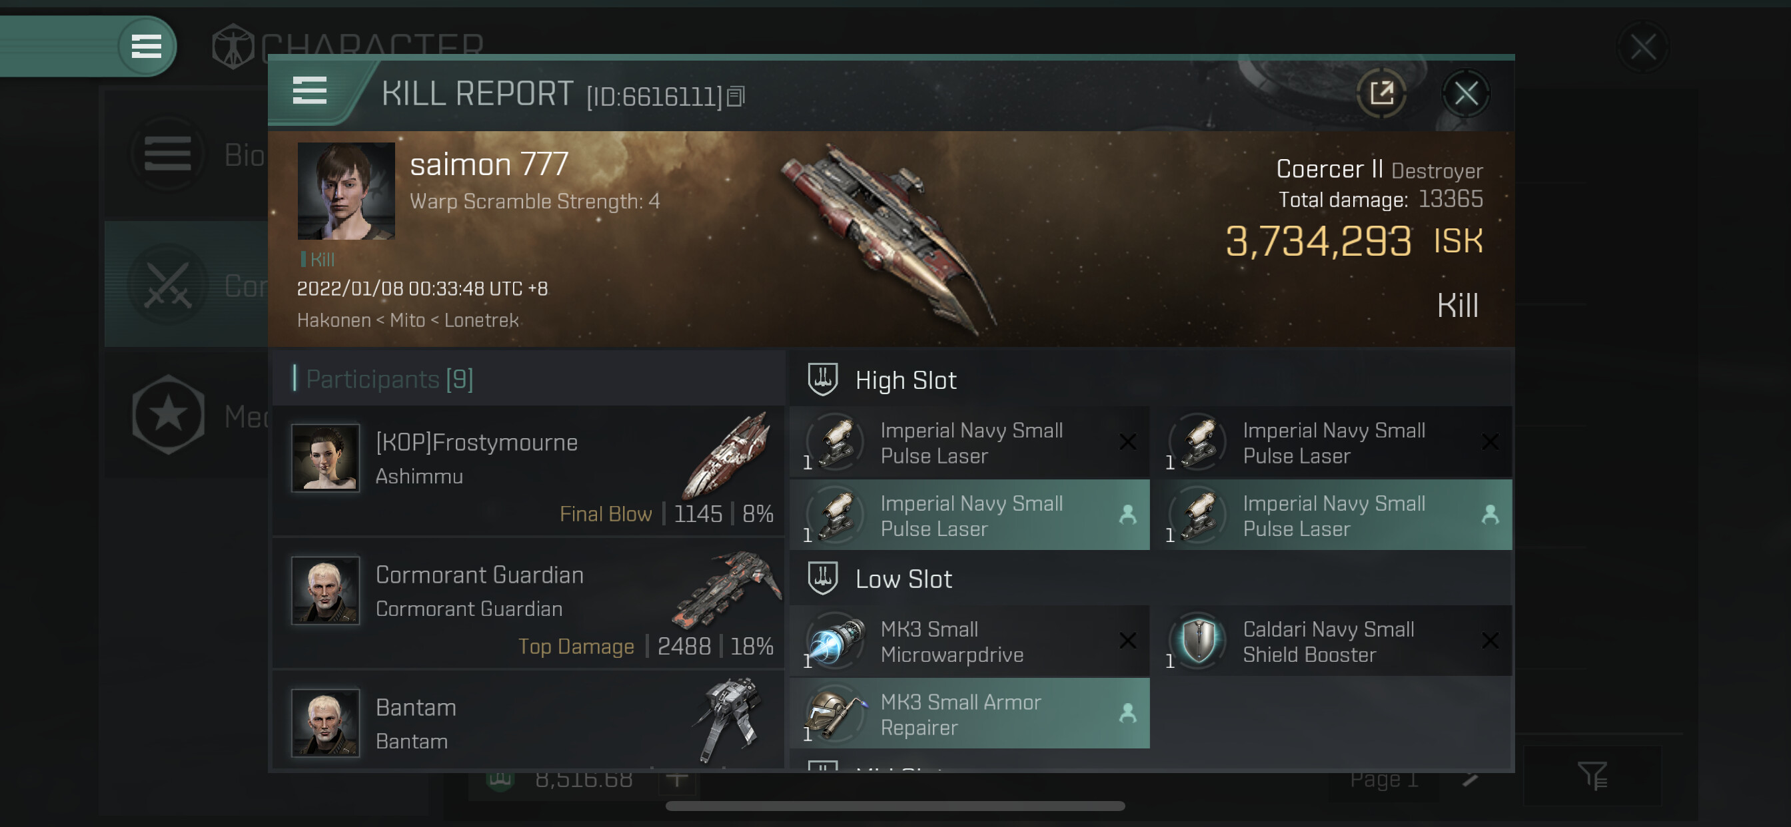This screenshot has height=827, width=1791.
Task: Copy the kill report ID icon
Action: (735, 97)
